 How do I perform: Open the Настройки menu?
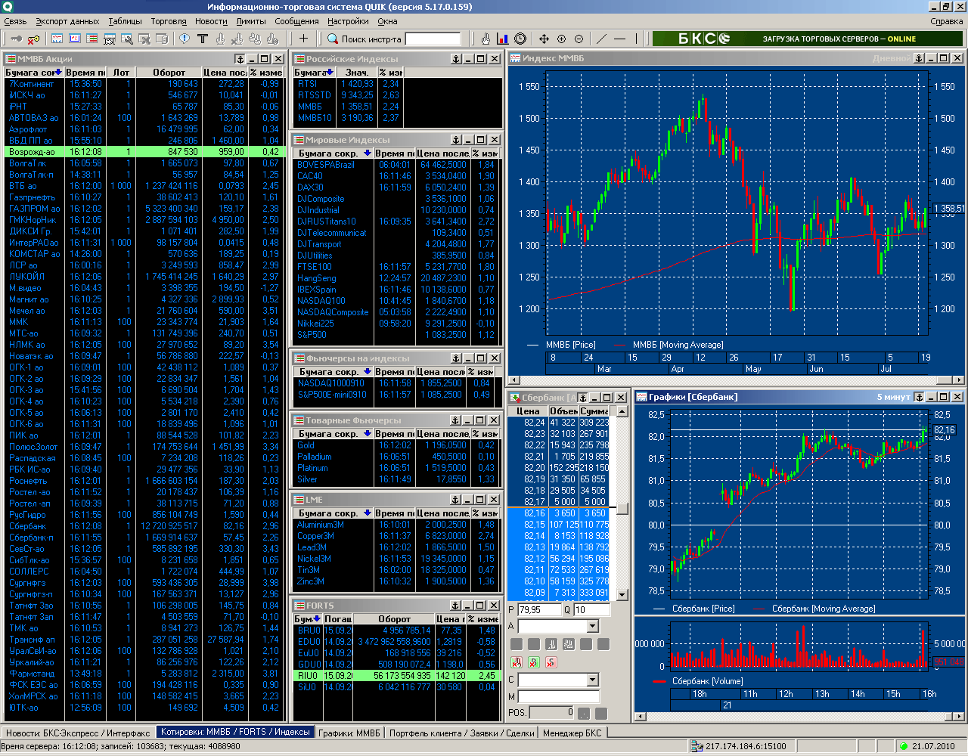click(x=349, y=21)
